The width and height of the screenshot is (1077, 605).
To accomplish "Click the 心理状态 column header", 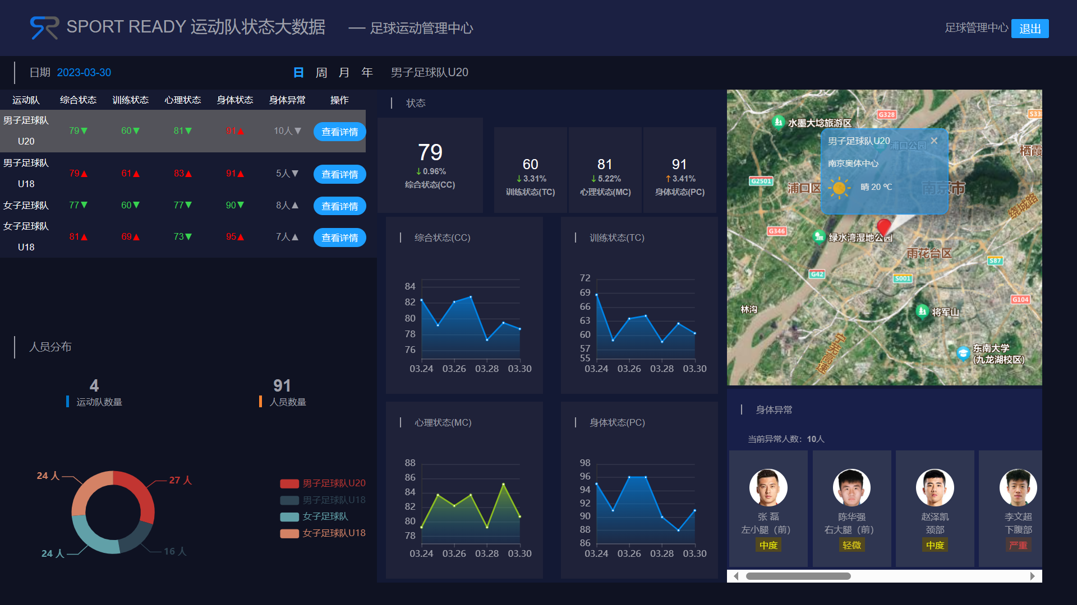I will [182, 100].
